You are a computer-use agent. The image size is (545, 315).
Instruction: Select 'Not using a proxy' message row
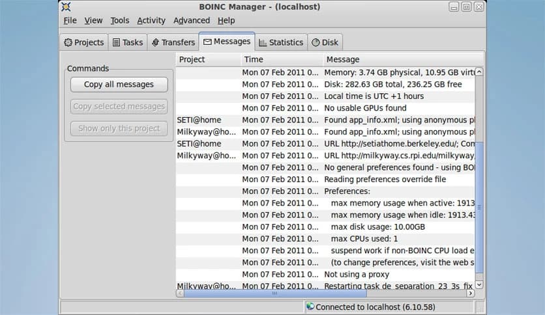(x=325, y=274)
